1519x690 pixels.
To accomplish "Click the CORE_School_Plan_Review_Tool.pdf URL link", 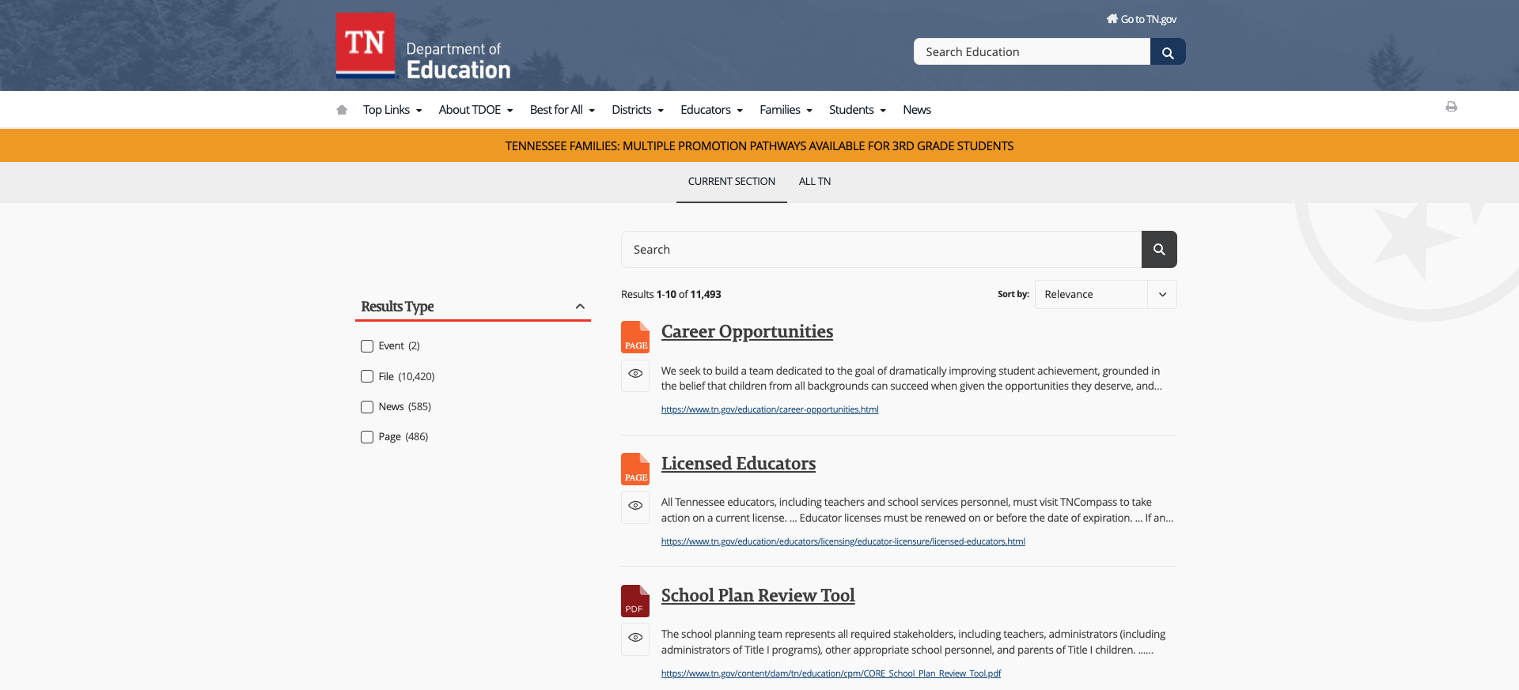I will [831, 673].
